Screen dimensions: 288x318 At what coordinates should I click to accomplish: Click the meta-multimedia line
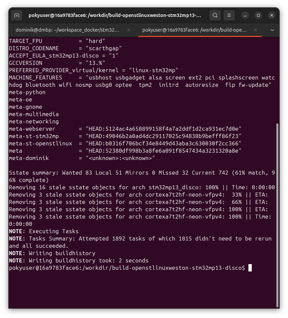point(34,114)
